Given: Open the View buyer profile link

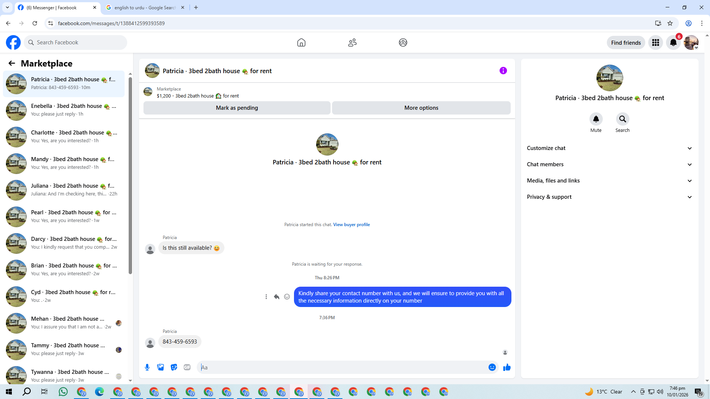Looking at the screenshot, I should [351, 225].
